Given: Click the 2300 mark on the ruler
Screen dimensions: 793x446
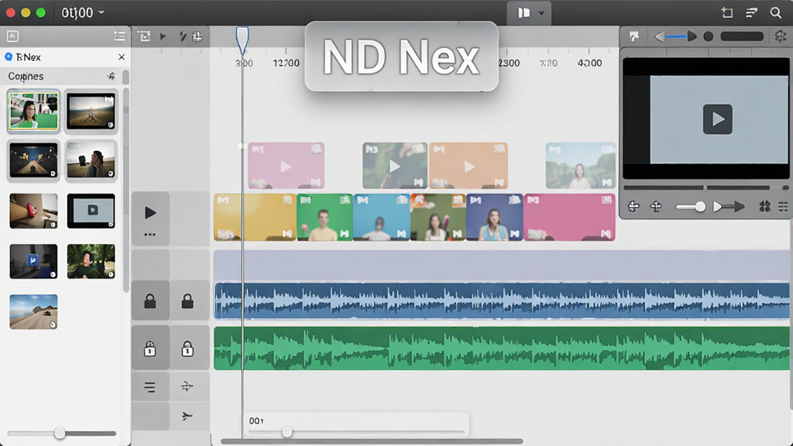Looking at the screenshot, I should click(508, 63).
